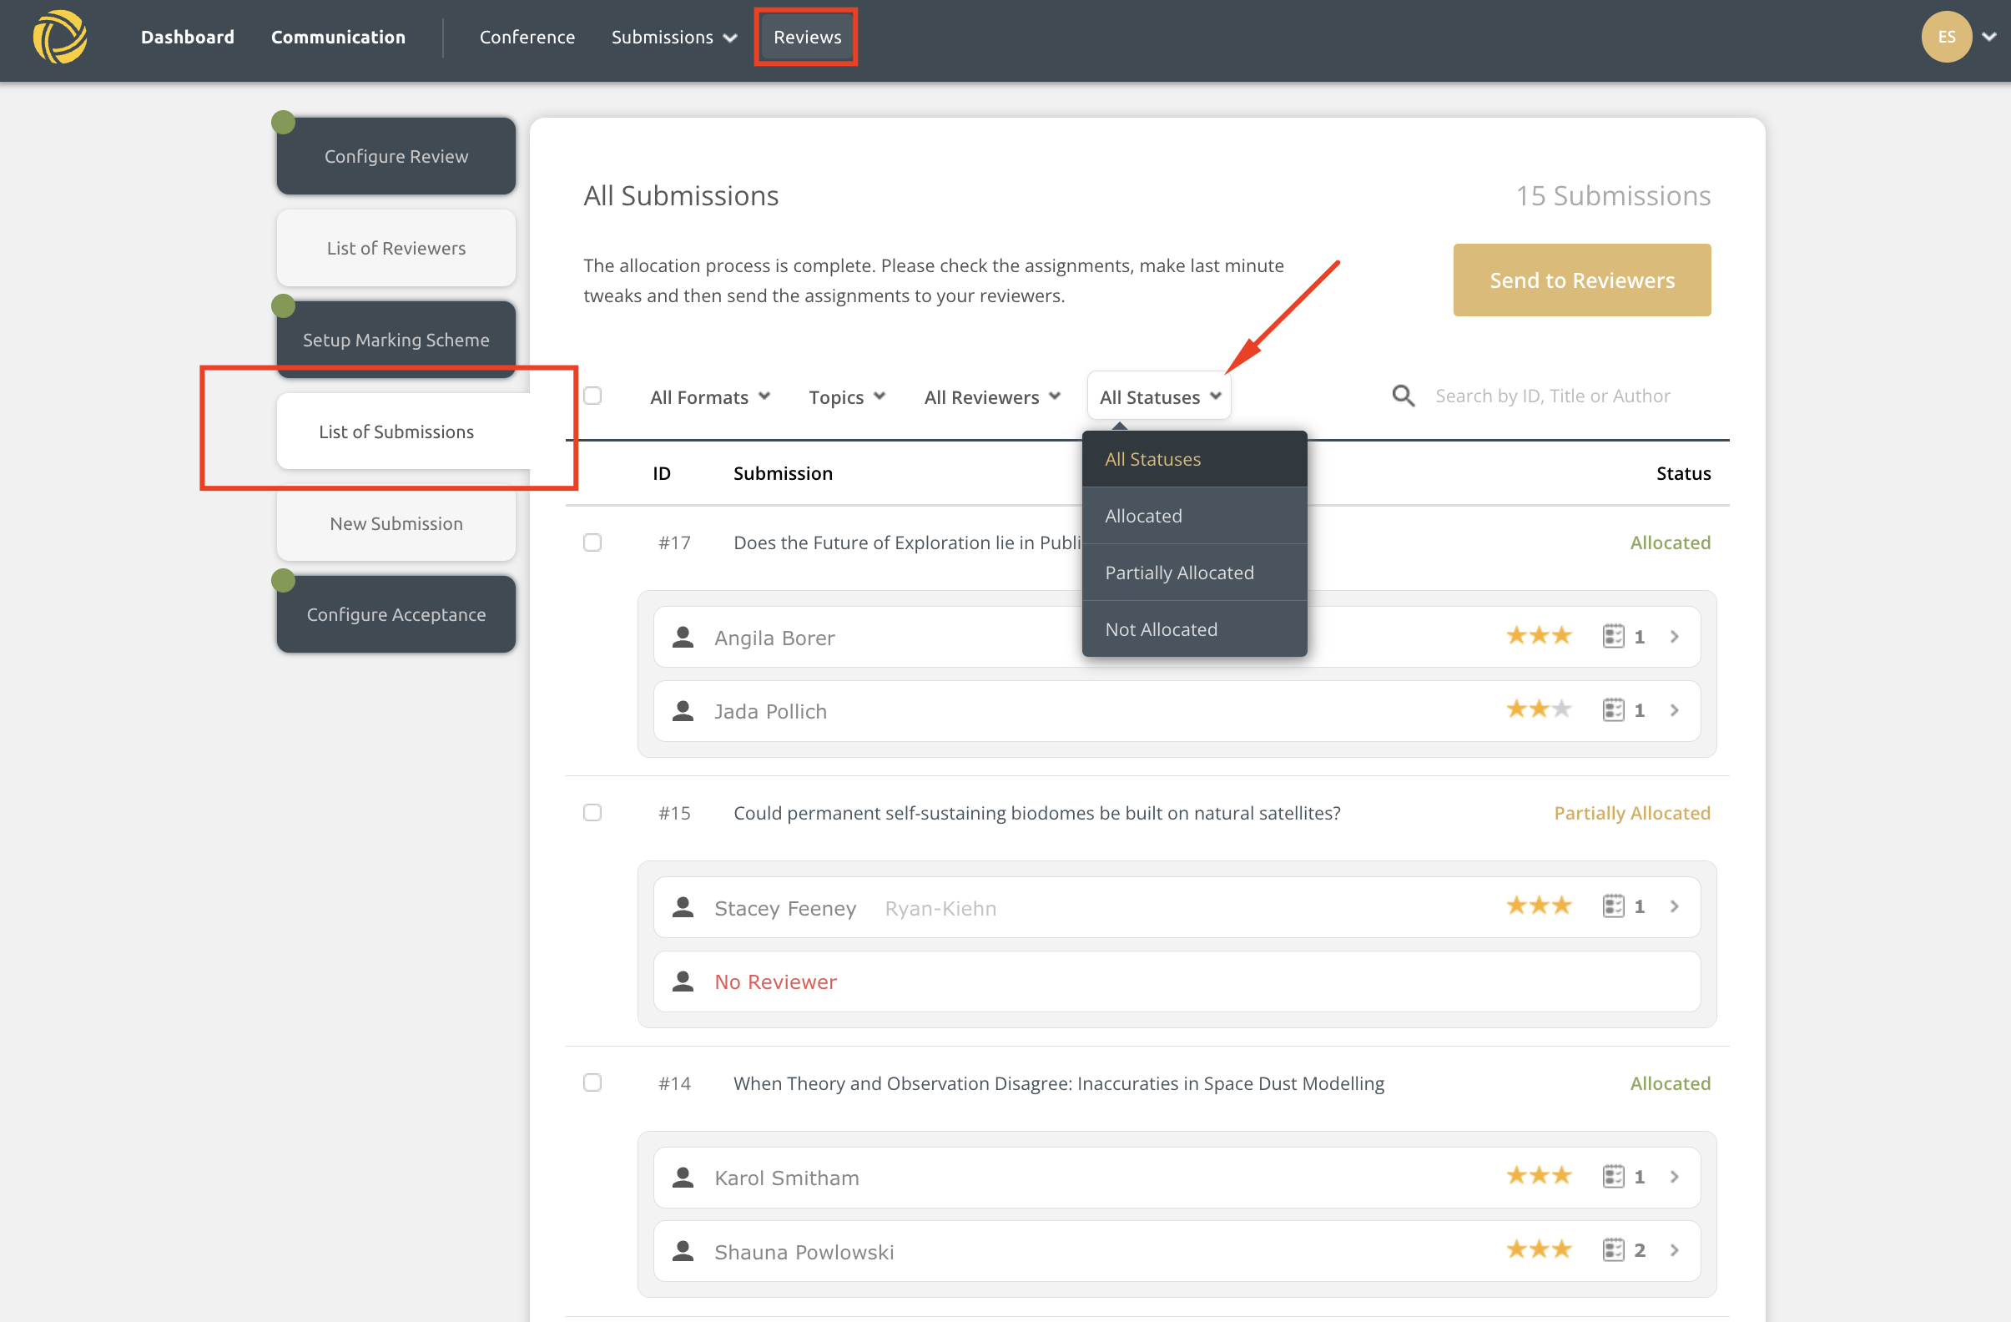Open the Topics filter dropdown
The height and width of the screenshot is (1322, 2011).
coord(847,396)
